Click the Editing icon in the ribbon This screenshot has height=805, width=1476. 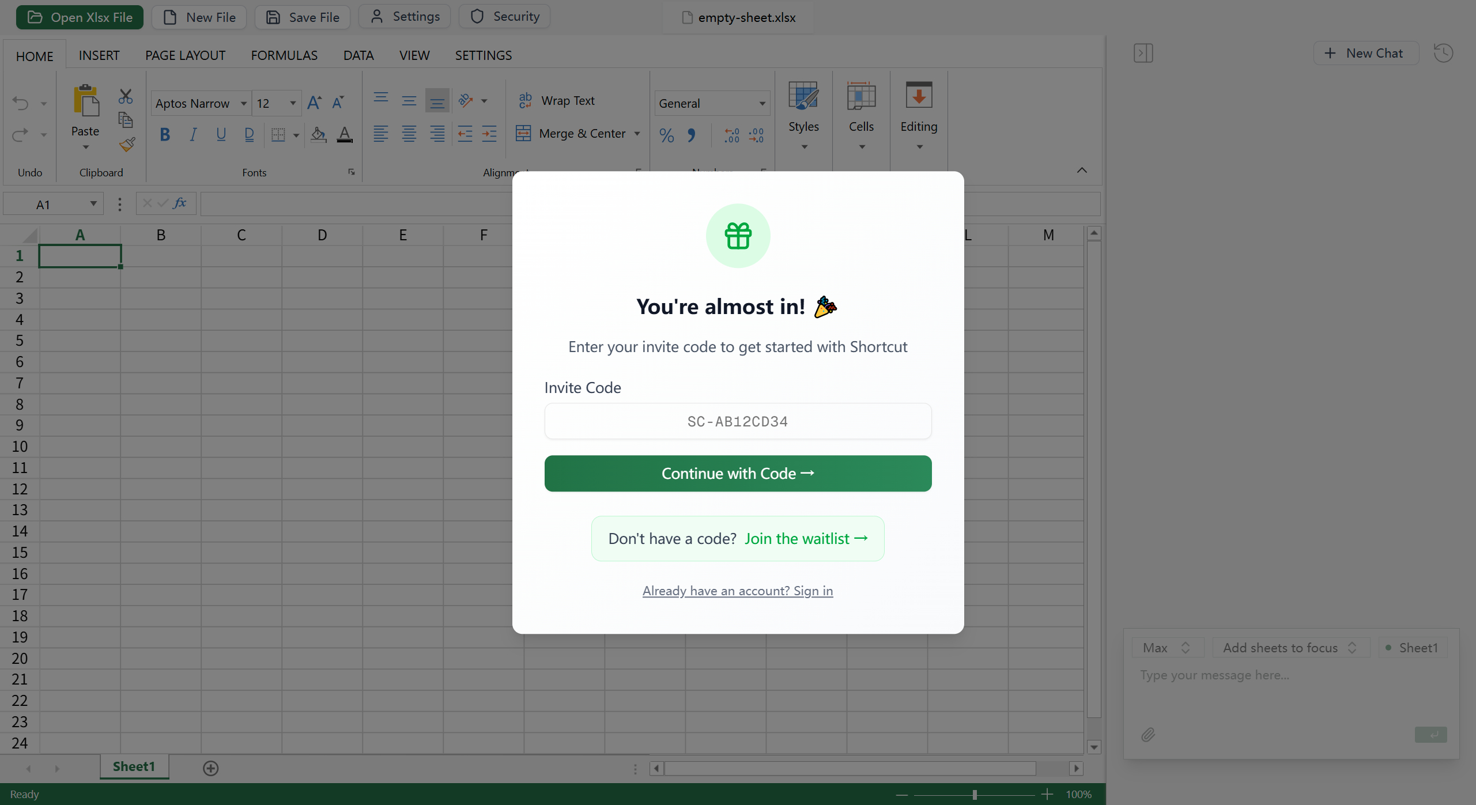coord(918,95)
